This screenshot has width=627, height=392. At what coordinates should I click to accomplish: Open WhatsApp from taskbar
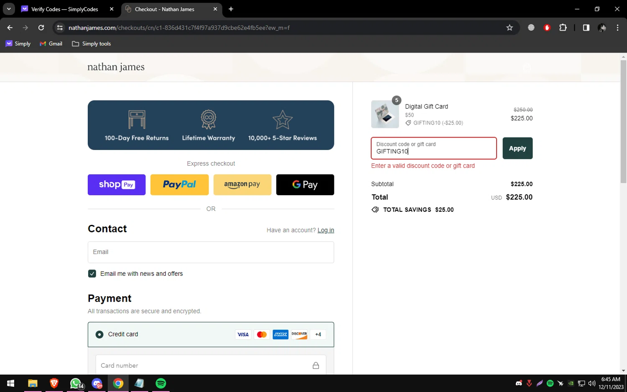point(76,383)
